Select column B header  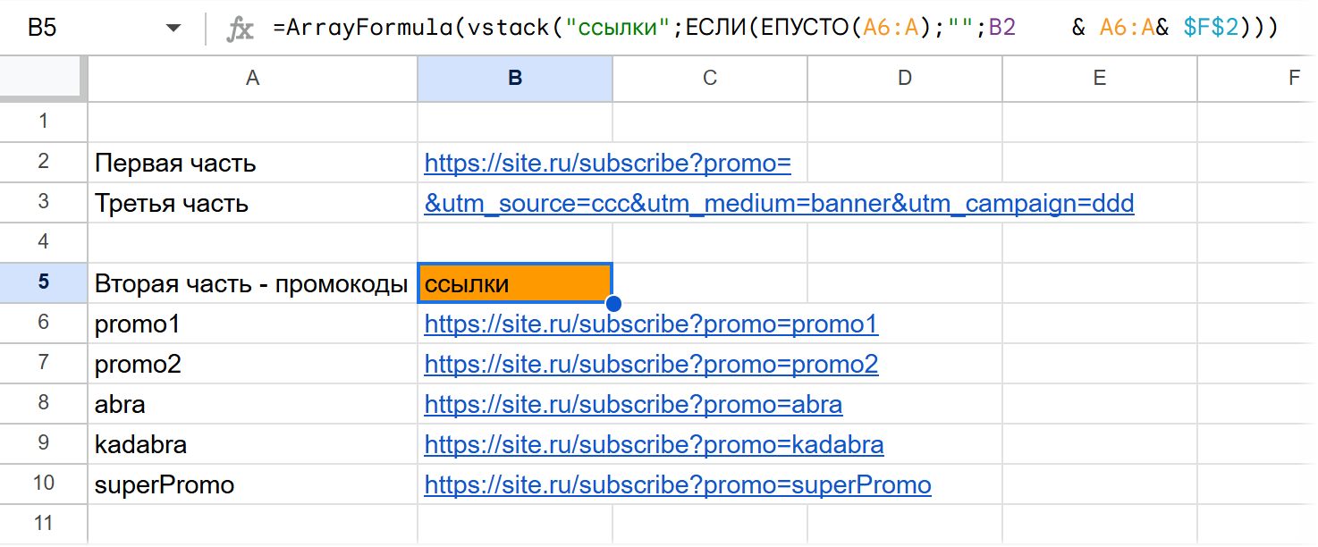[x=515, y=79]
